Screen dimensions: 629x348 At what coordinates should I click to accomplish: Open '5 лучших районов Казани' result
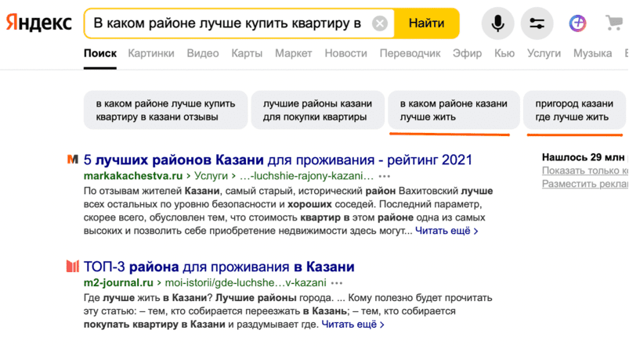point(278,160)
